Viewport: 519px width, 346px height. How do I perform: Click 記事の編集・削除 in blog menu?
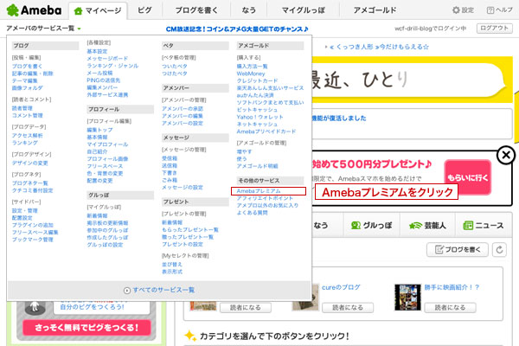33,74
